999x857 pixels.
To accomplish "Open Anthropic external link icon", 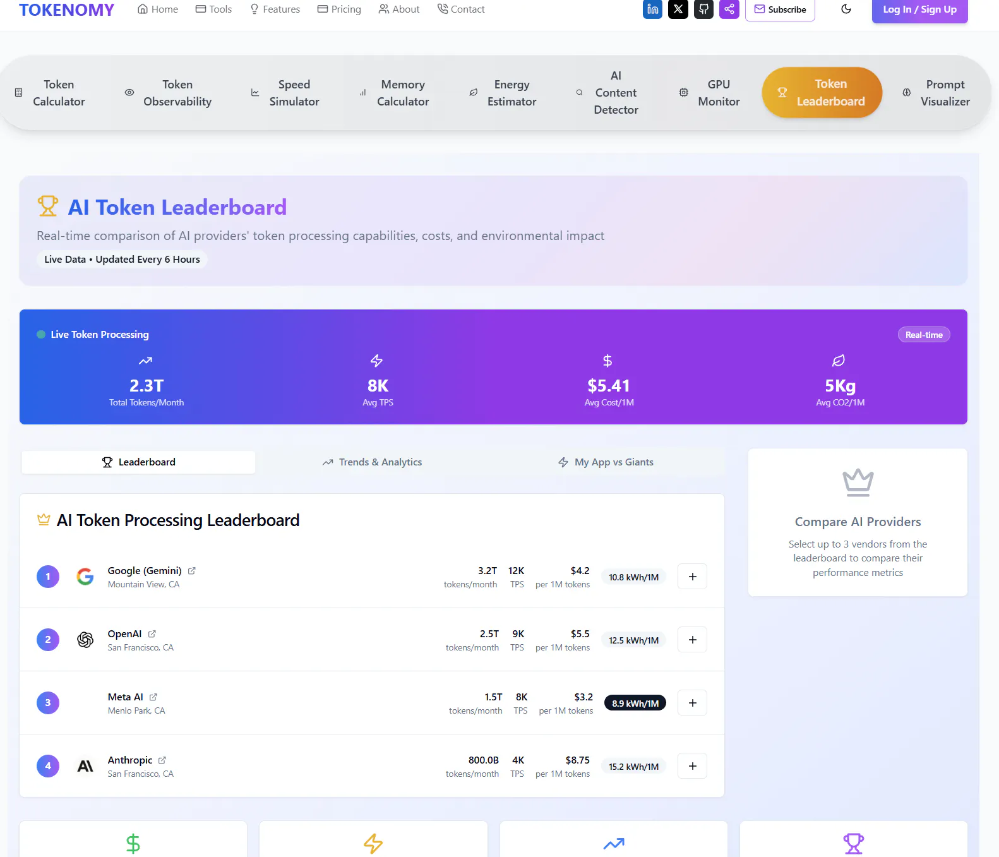I will click(162, 760).
